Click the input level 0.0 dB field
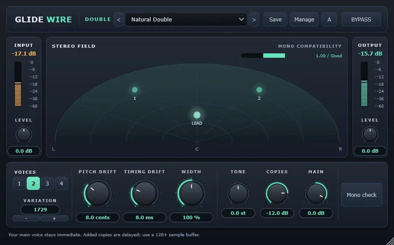 pyautogui.click(x=24, y=151)
